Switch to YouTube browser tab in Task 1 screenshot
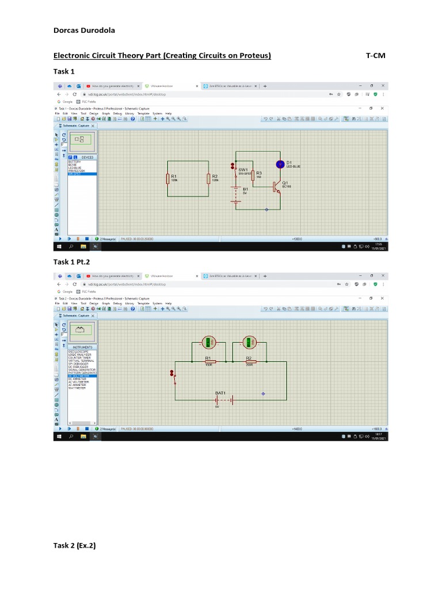This screenshot has width=442, height=589. click(113, 86)
